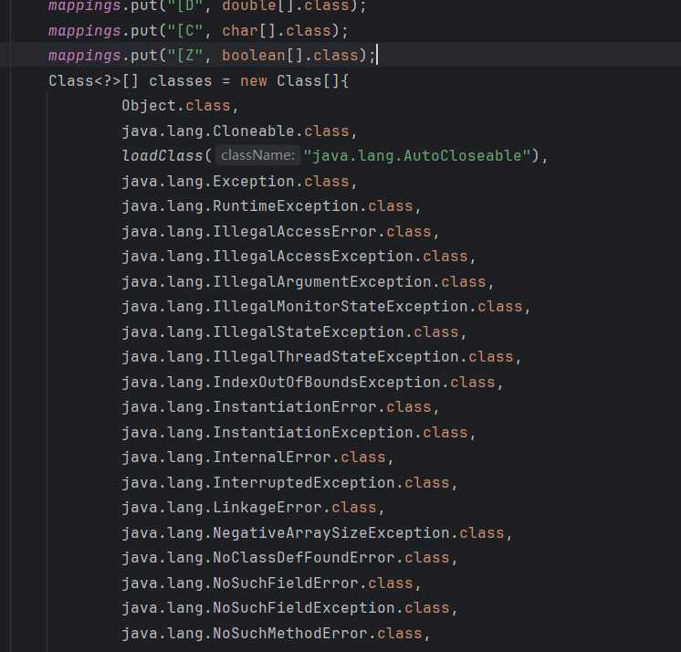The height and width of the screenshot is (652, 681).
Task: Click NoClassDefFoundError class reference
Action: coord(308,558)
